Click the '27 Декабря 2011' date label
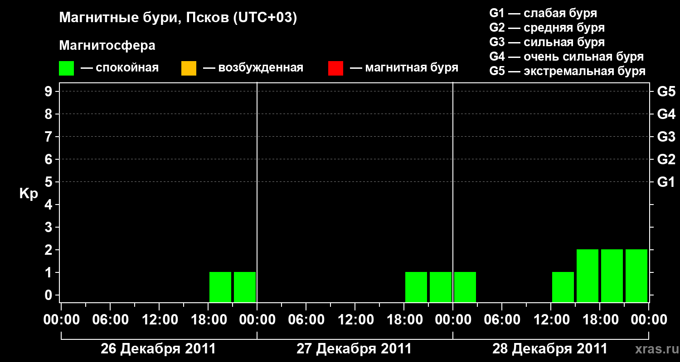 coord(354,349)
